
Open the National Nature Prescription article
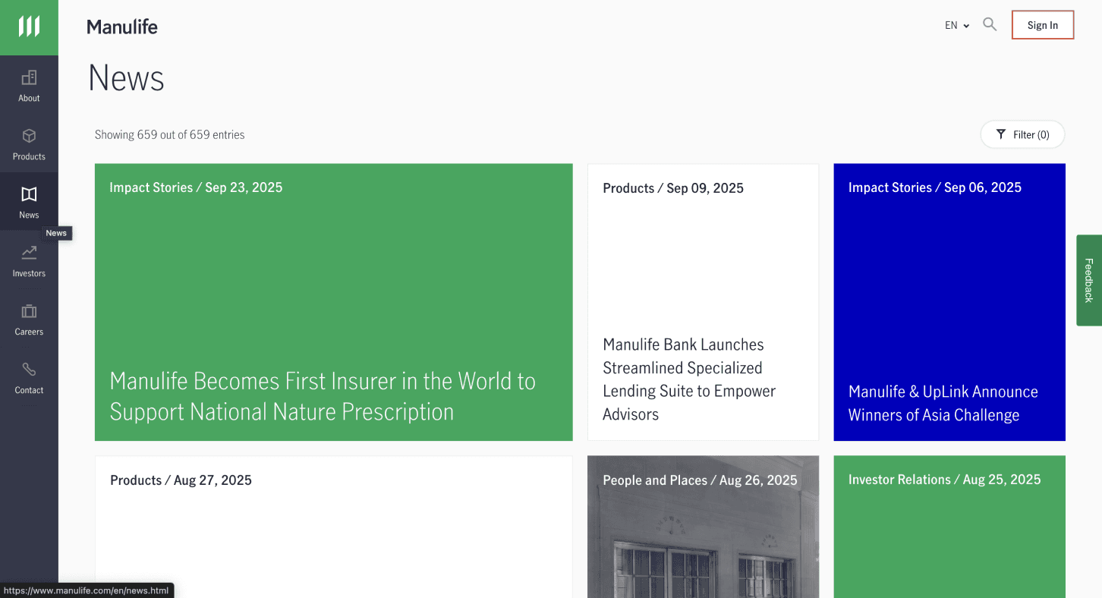tap(333, 301)
